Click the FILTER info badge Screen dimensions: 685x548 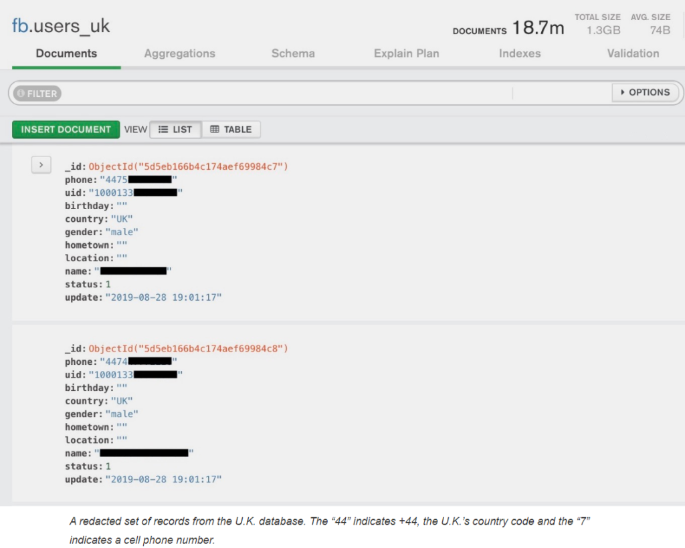click(37, 94)
